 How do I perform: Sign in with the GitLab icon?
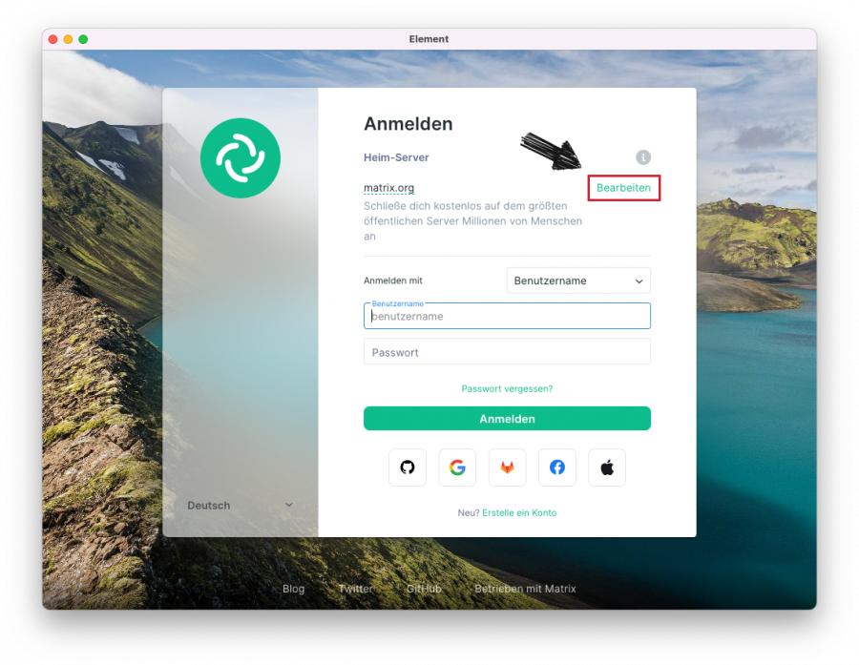[x=507, y=468]
